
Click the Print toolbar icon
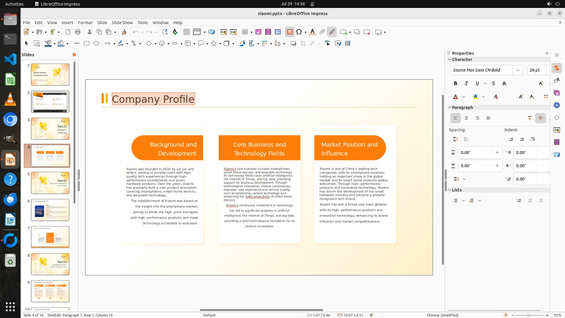click(78, 32)
